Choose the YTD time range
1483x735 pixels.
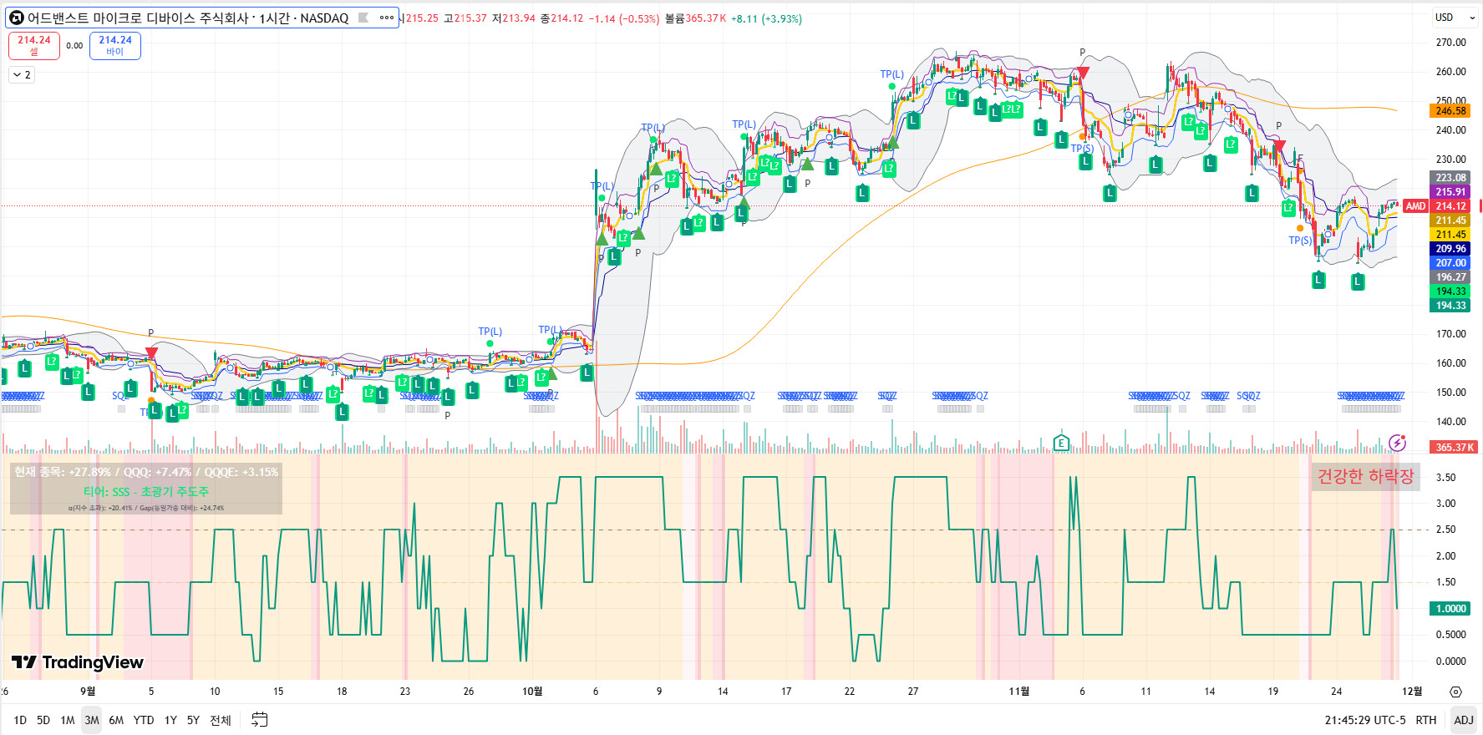click(x=144, y=720)
